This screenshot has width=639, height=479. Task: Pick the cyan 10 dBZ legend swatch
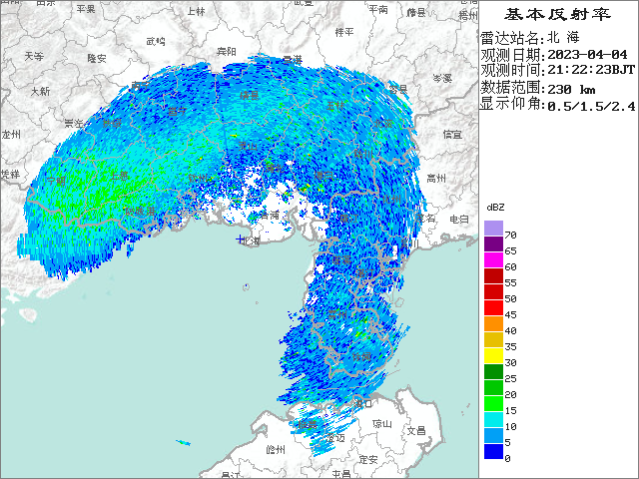pos(493,419)
